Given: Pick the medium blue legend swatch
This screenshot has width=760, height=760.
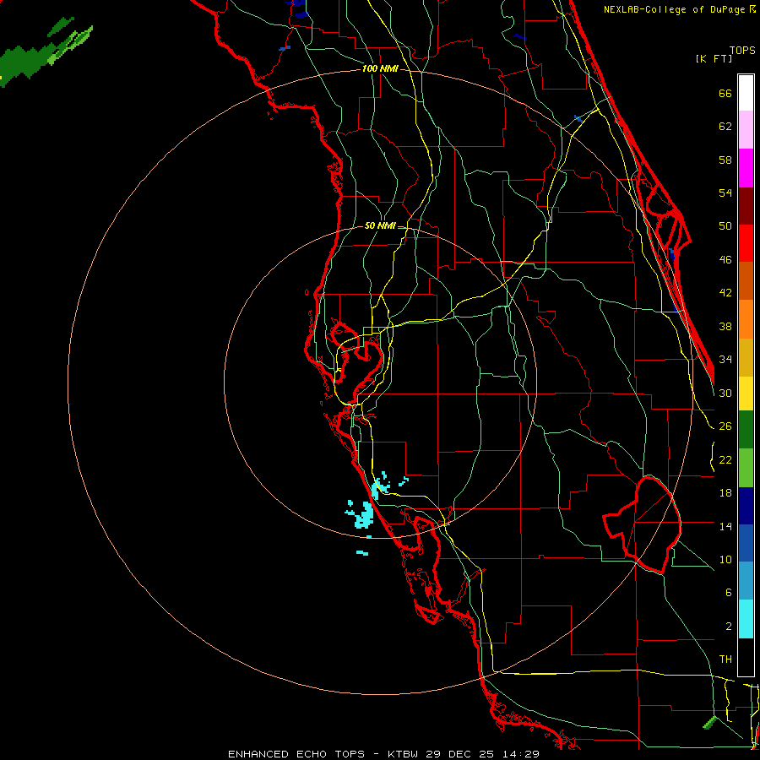Looking at the screenshot, I should [746, 543].
